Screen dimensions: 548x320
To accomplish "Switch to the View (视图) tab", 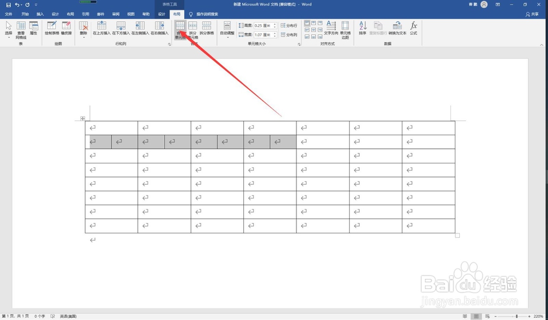I will click(131, 14).
